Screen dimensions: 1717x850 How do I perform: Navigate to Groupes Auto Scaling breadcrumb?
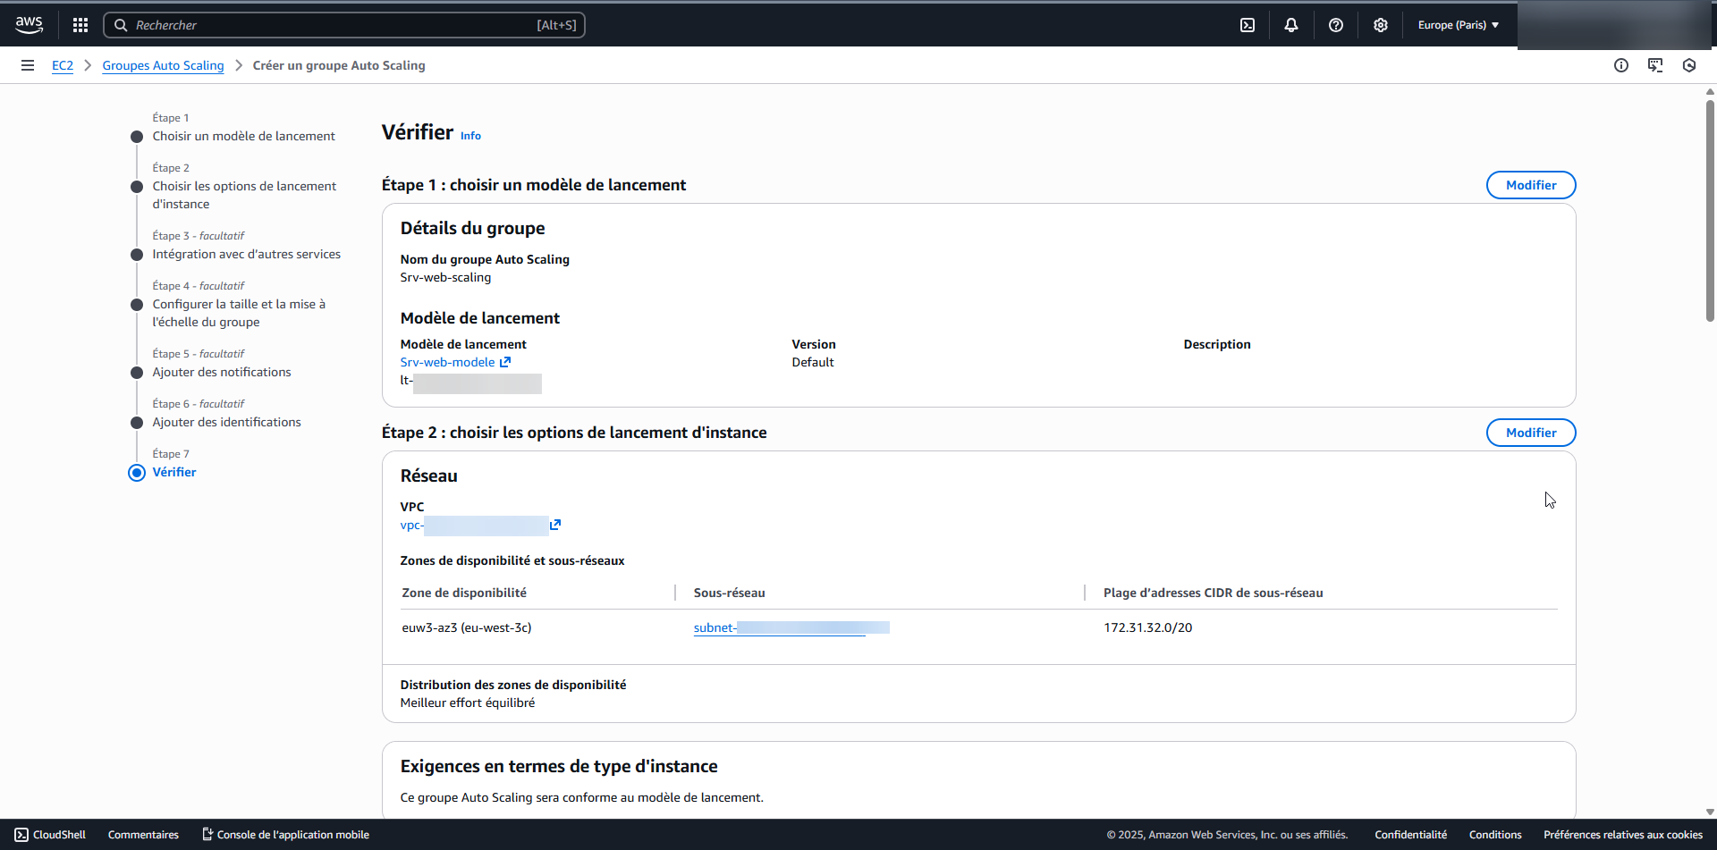click(163, 65)
